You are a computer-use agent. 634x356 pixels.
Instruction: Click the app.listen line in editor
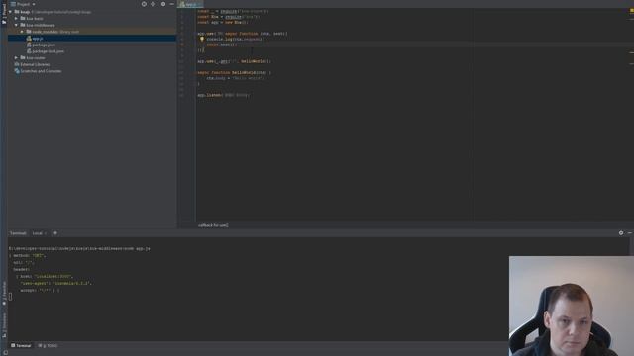pos(223,95)
